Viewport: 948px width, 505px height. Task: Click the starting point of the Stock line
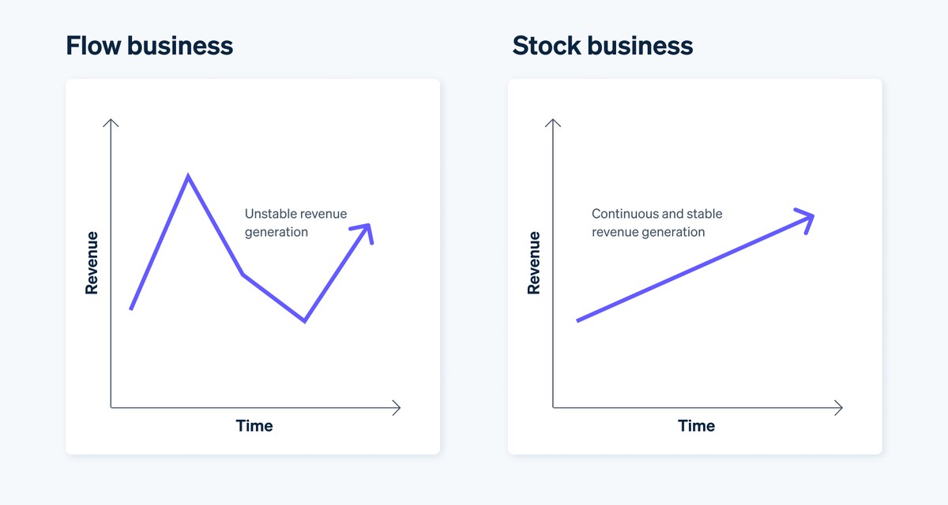pos(578,320)
